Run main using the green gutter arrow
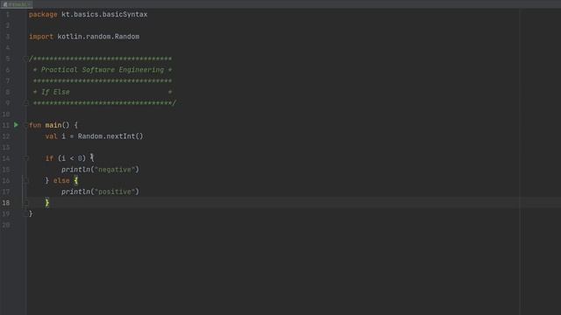The height and width of the screenshot is (315, 561). tap(16, 125)
